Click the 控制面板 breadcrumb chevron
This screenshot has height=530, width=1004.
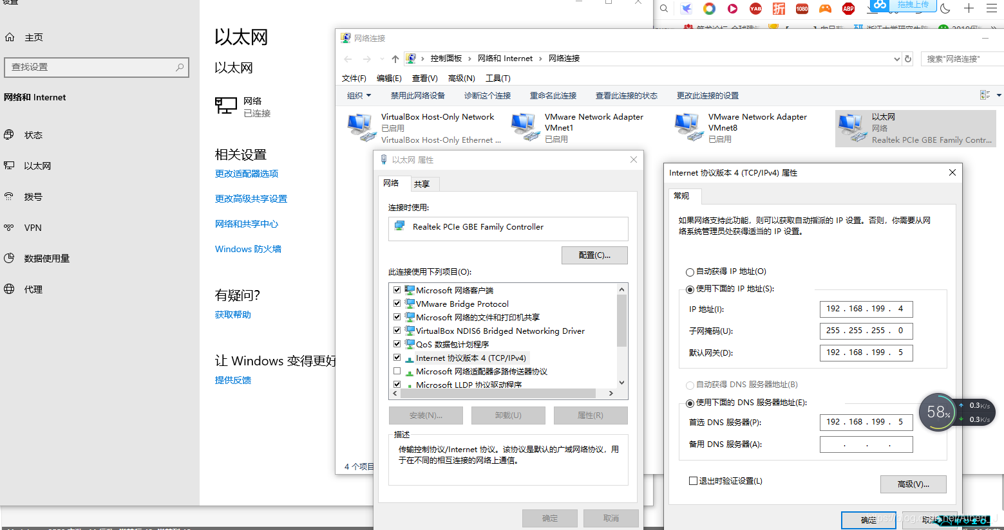pyautogui.click(x=470, y=59)
